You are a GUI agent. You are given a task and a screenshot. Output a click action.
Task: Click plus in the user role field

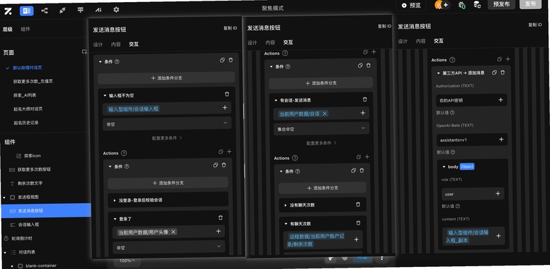(x=497, y=194)
